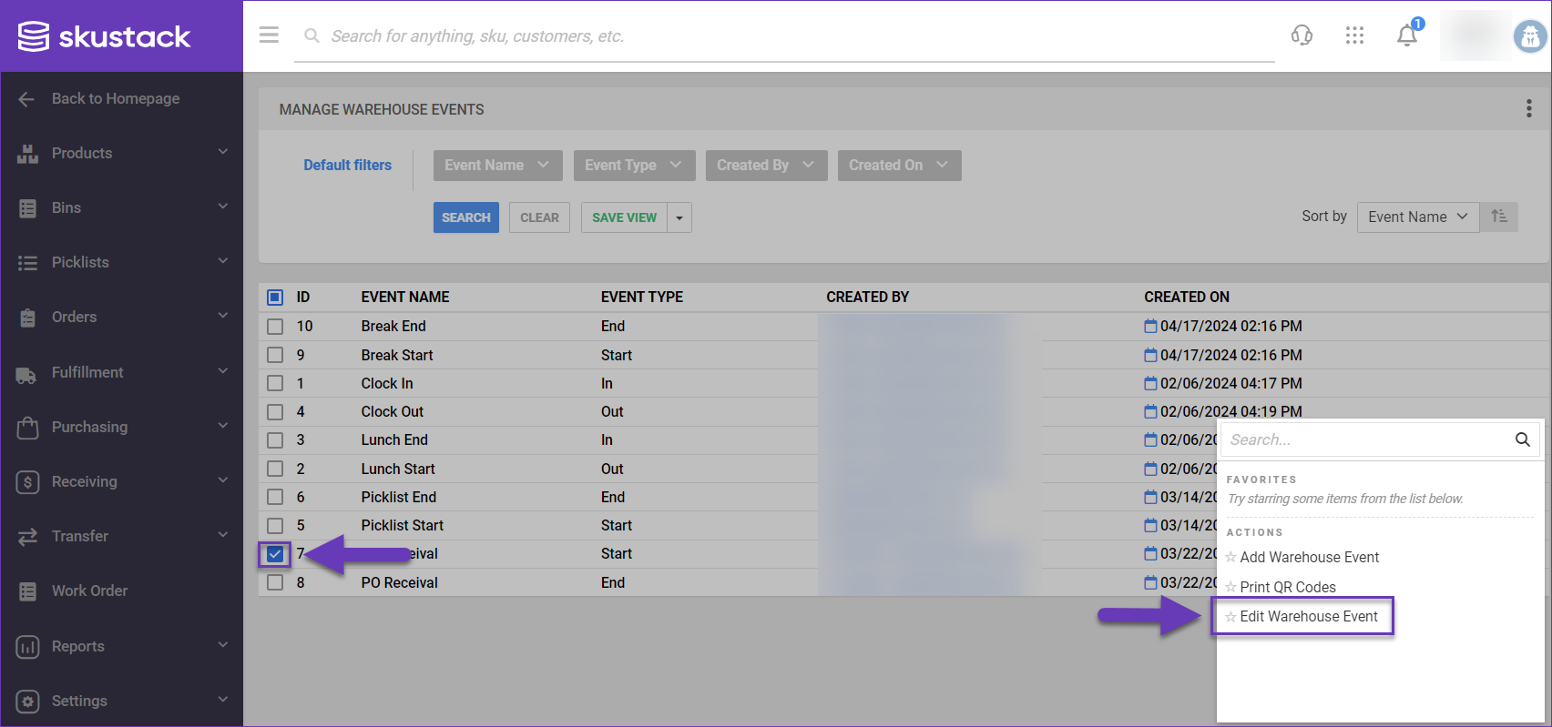Open the support headset icon
The image size is (1552, 727).
point(1302,35)
